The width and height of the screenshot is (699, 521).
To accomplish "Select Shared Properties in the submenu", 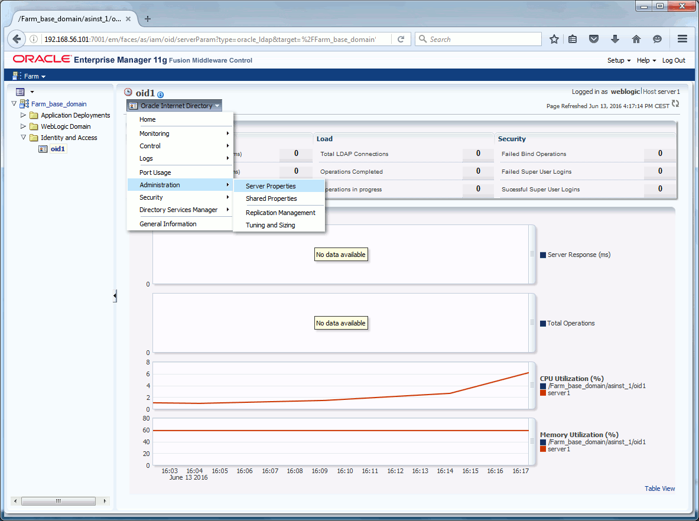I will click(x=279, y=198).
